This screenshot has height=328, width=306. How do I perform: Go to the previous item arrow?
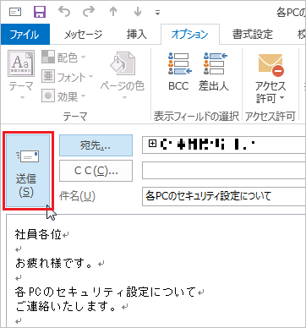point(113,12)
